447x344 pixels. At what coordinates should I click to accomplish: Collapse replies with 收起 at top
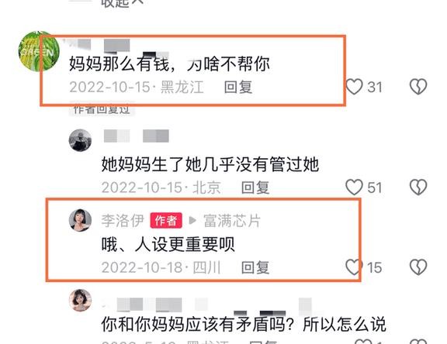click(122, 3)
